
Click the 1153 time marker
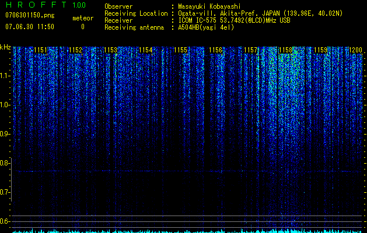pos(110,50)
